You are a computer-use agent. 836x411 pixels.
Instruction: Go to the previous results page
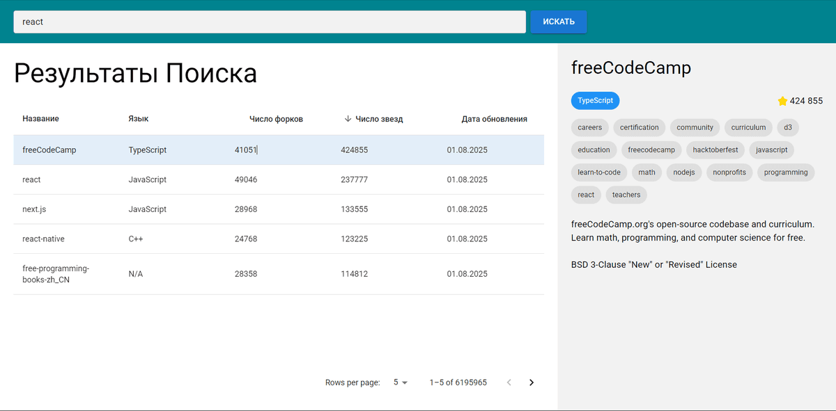pyautogui.click(x=509, y=382)
